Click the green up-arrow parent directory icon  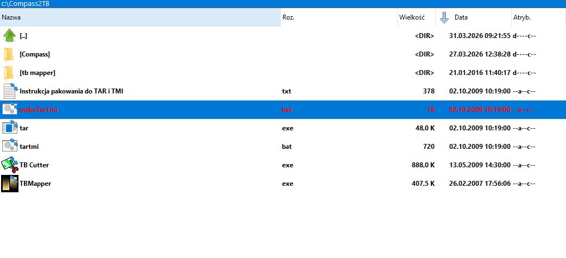(x=9, y=36)
